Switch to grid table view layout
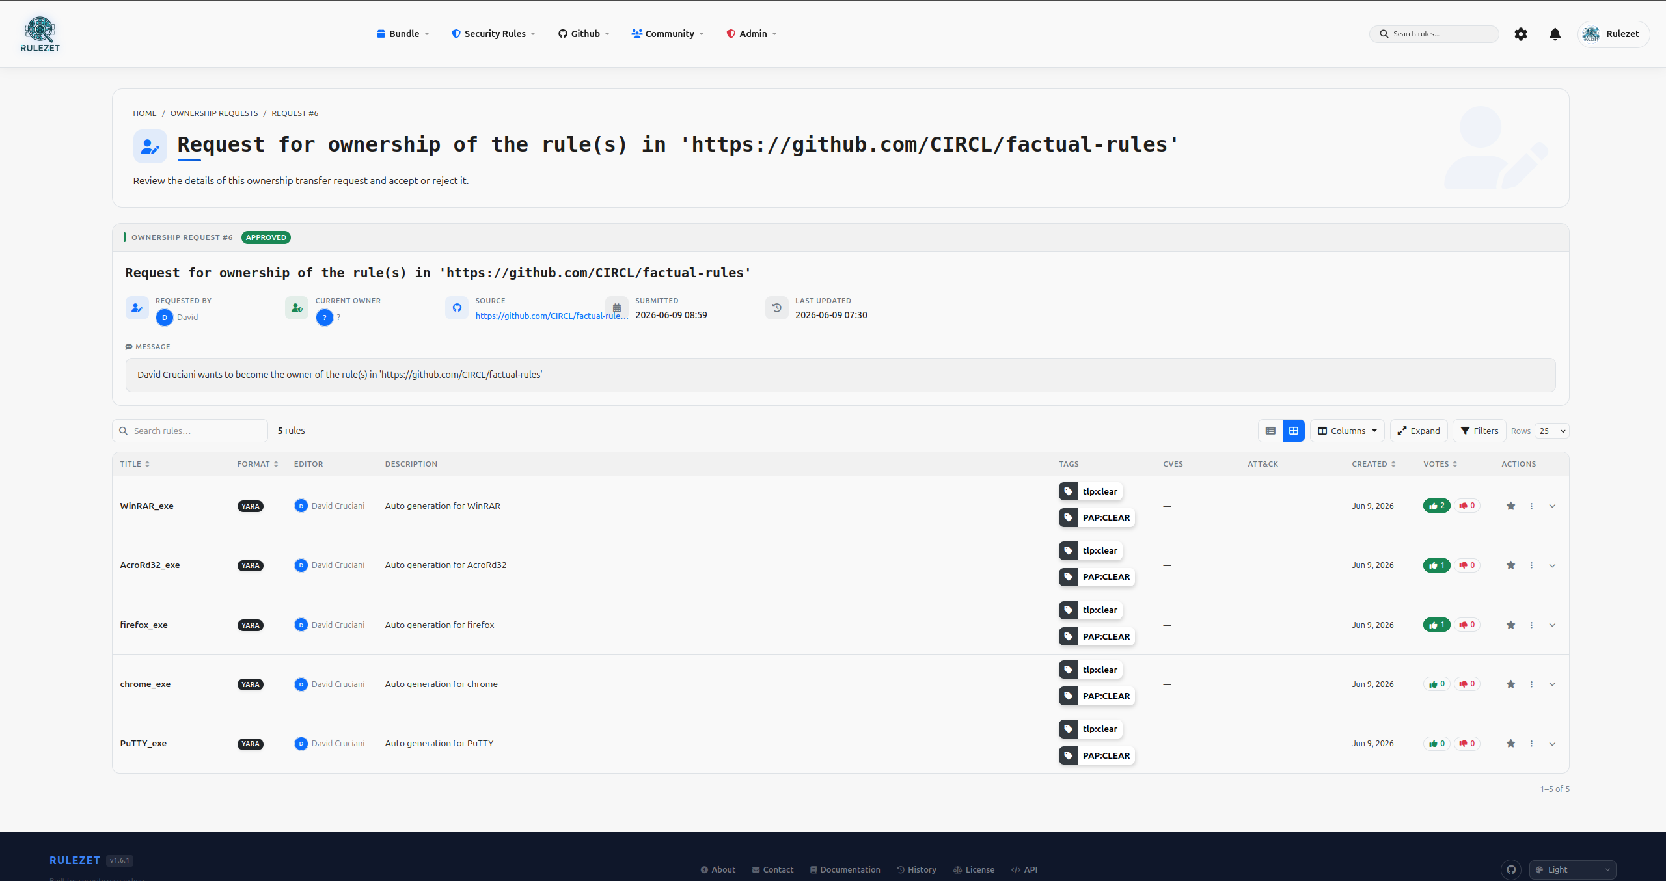Screen dimensions: 1666x881 pos(1293,431)
